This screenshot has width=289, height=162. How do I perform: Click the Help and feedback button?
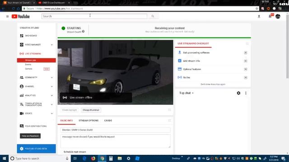30,136
